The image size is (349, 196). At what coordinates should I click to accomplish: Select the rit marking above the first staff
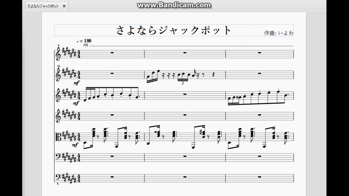pyautogui.click(x=86, y=45)
